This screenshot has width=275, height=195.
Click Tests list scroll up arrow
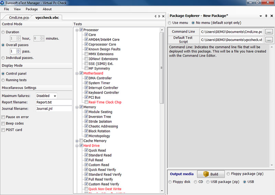tap(162, 30)
